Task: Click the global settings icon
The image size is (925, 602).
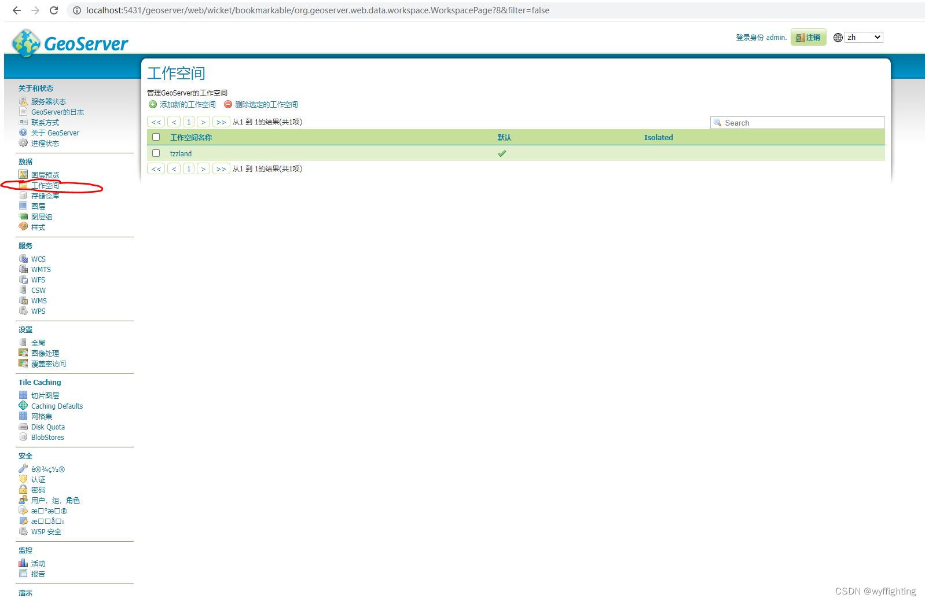Action: [23, 343]
